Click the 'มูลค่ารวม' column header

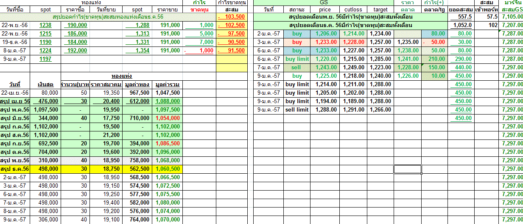(x=168, y=84)
